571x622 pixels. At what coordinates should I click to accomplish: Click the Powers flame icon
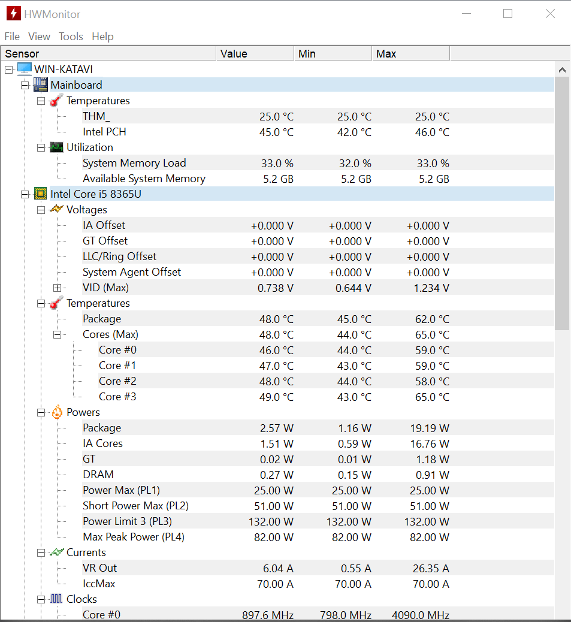tap(56, 412)
